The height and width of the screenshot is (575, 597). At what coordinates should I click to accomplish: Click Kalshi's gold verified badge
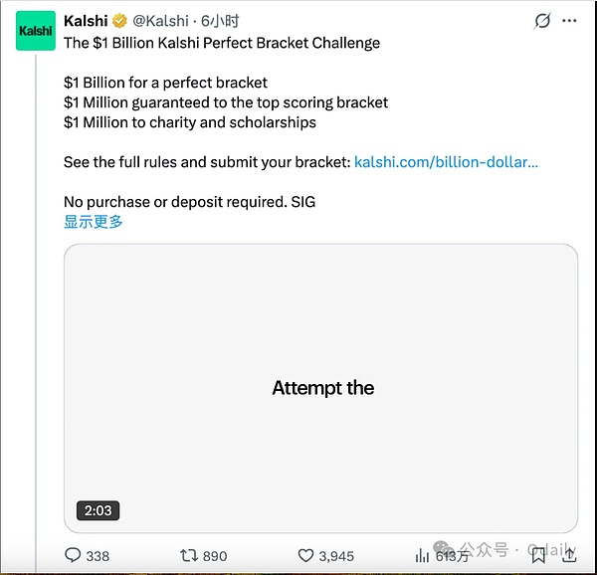coord(119,21)
